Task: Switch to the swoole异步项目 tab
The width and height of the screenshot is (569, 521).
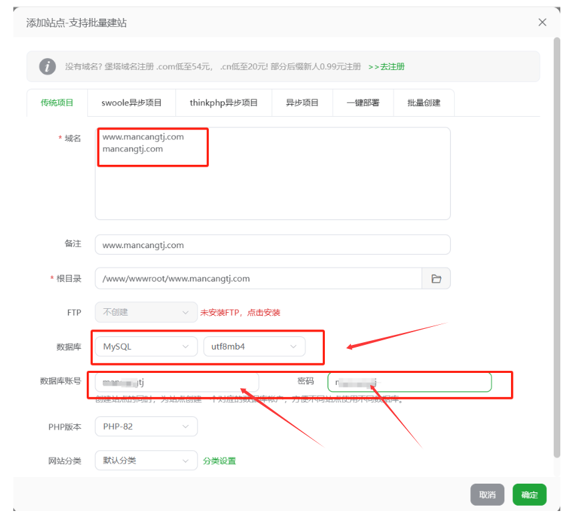Action: 131,103
